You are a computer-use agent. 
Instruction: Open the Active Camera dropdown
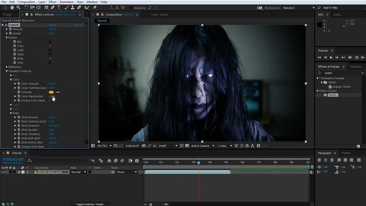point(202,146)
